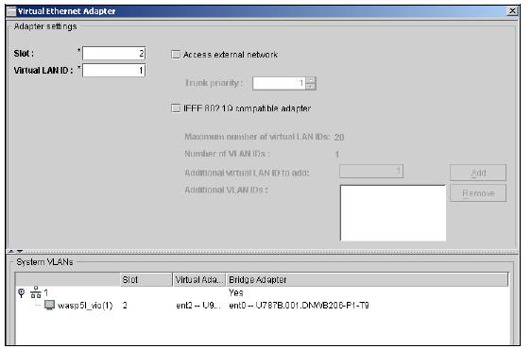Click slot value 2 of wasp5l_vio row
The image size is (532, 349).
125,306
